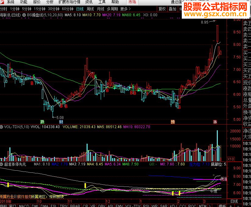Select the 月线 monthly period
This screenshot has height=207, width=251.
101,9
